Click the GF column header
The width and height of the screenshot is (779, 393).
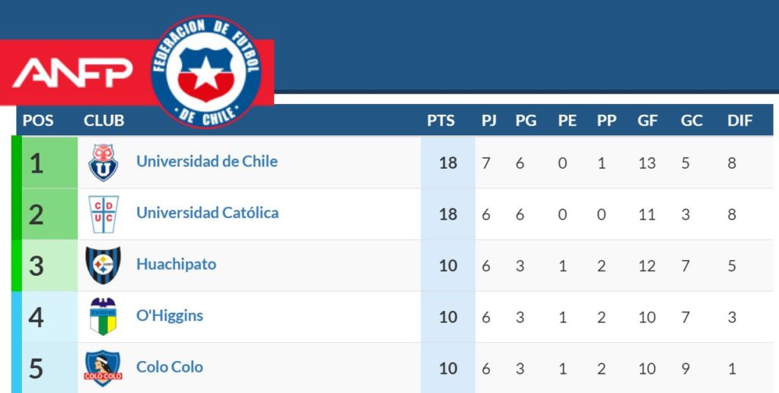(x=647, y=120)
